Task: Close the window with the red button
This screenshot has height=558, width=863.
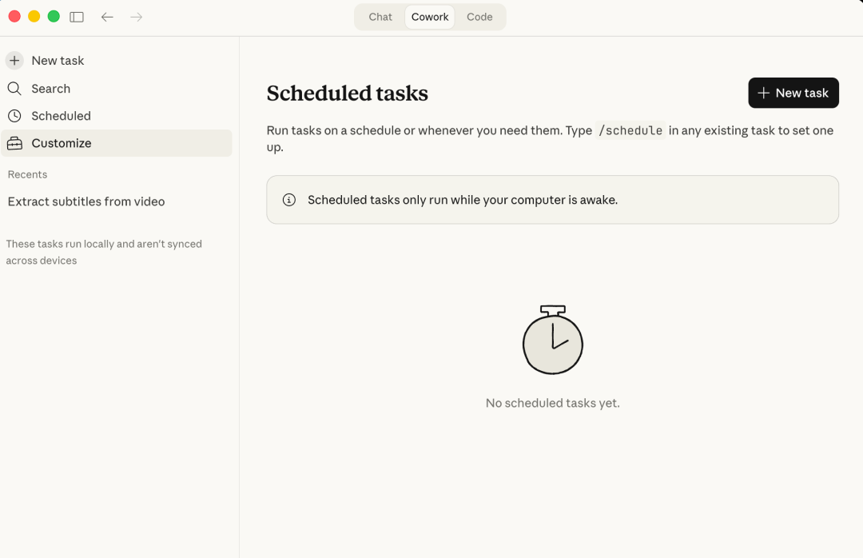Action: (x=14, y=17)
